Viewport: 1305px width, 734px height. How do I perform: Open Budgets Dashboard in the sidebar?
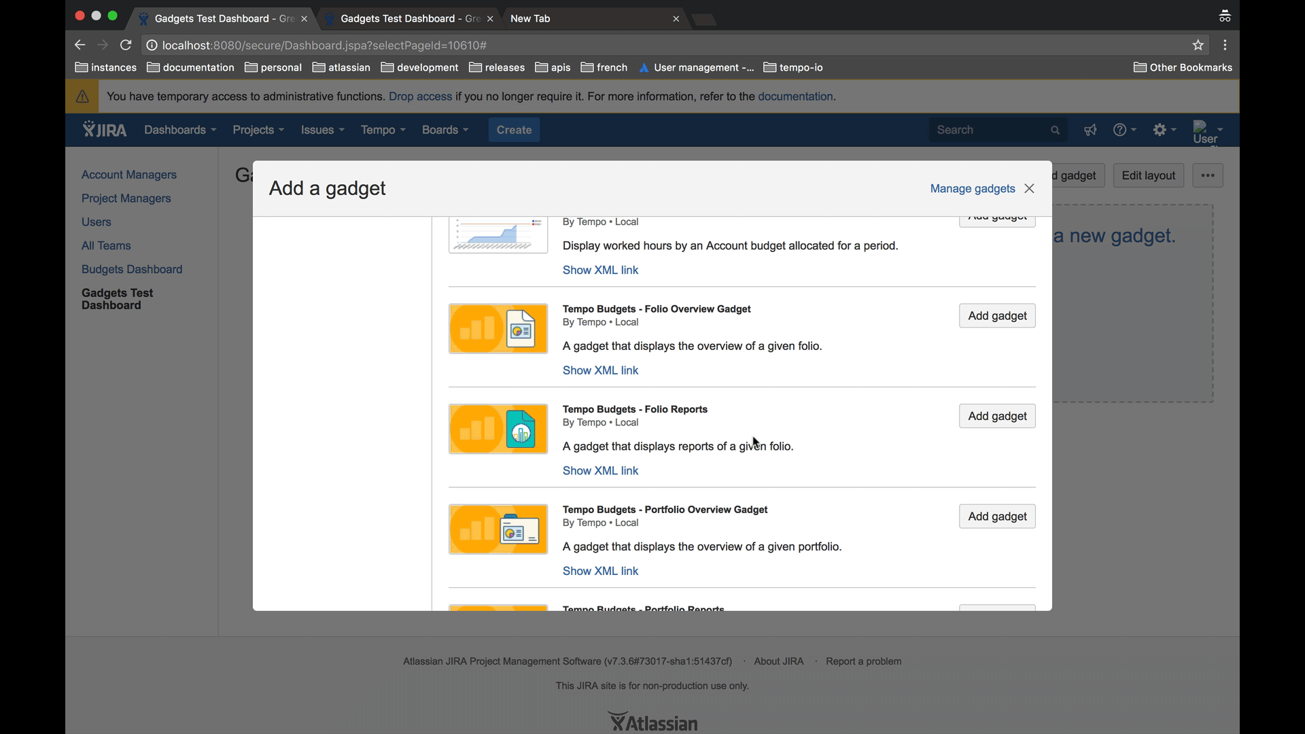tap(132, 269)
